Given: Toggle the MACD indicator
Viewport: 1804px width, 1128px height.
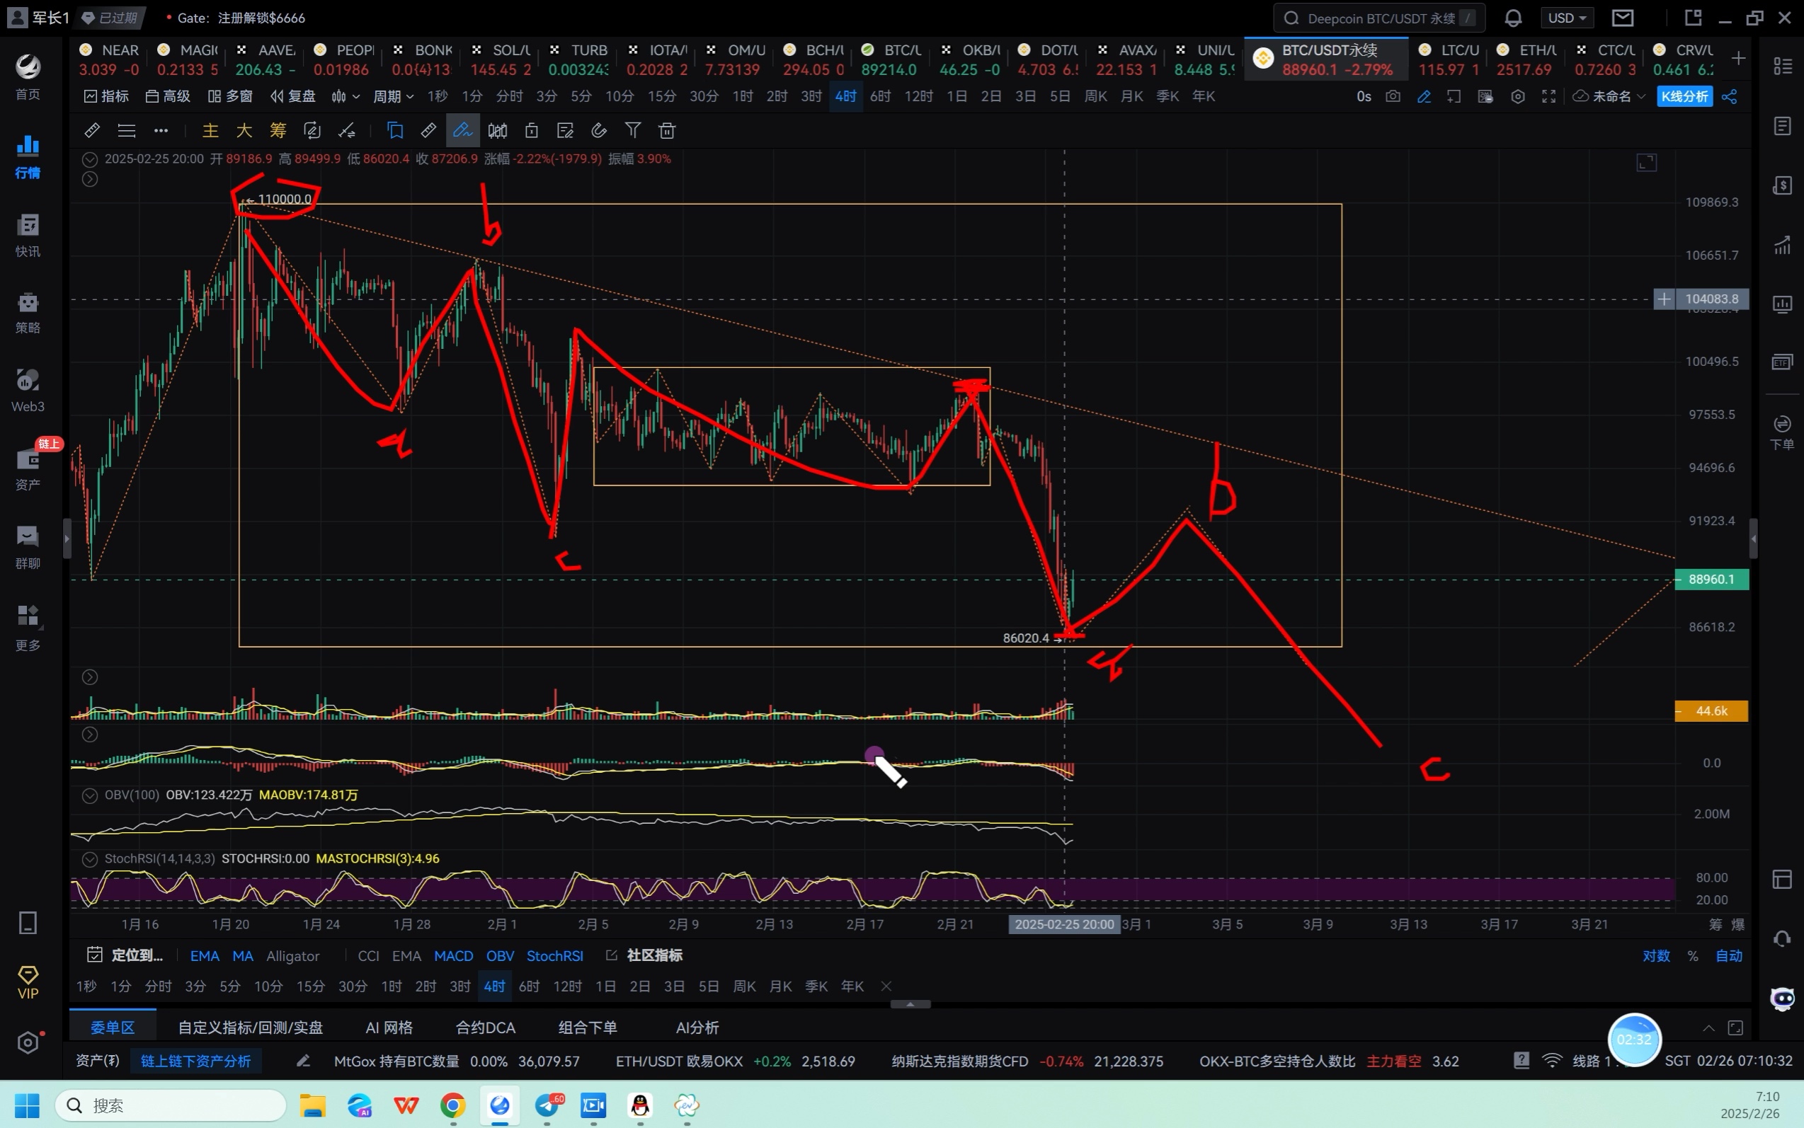Looking at the screenshot, I should tap(453, 955).
